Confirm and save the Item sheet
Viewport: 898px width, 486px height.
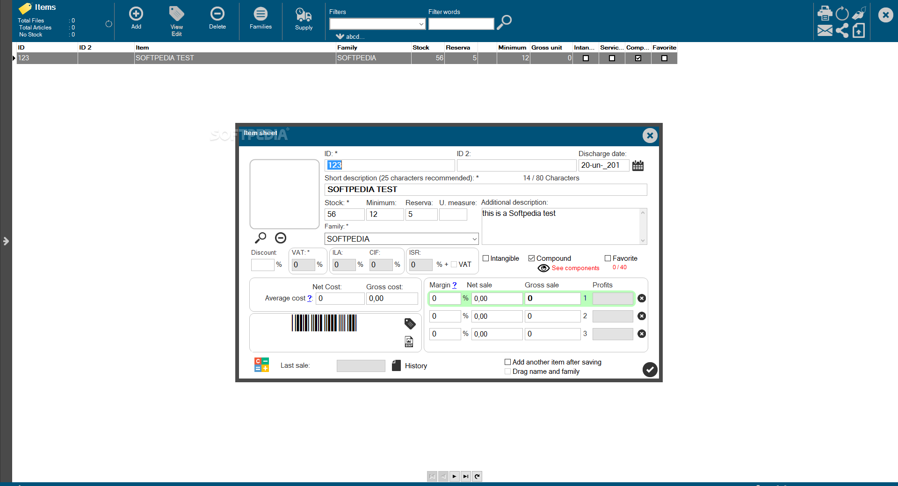tap(650, 370)
